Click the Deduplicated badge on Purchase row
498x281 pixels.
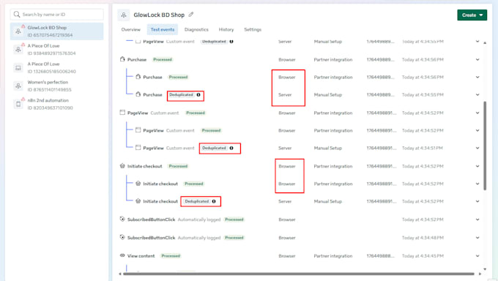181,95
